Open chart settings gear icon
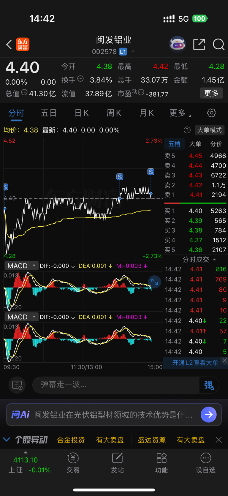The image size is (228, 496). [211, 113]
